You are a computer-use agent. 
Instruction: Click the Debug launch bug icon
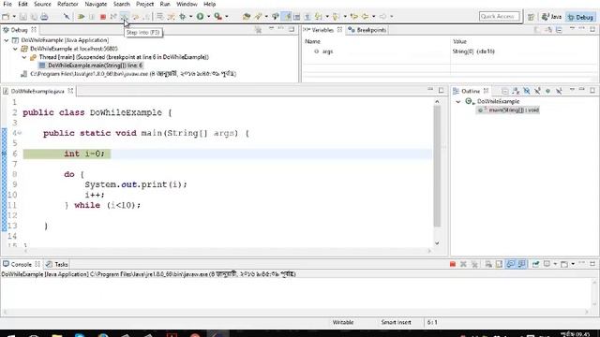[x=183, y=17]
